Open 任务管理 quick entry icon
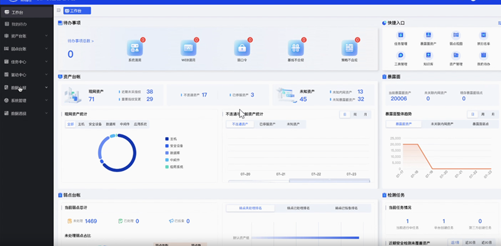Screen dimensions: 501x246 [x=401, y=35]
